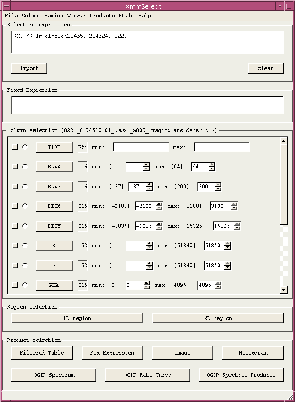This screenshot has width=295, height=402.
Task: Click the TIME min input field
Action: click(140, 147)
